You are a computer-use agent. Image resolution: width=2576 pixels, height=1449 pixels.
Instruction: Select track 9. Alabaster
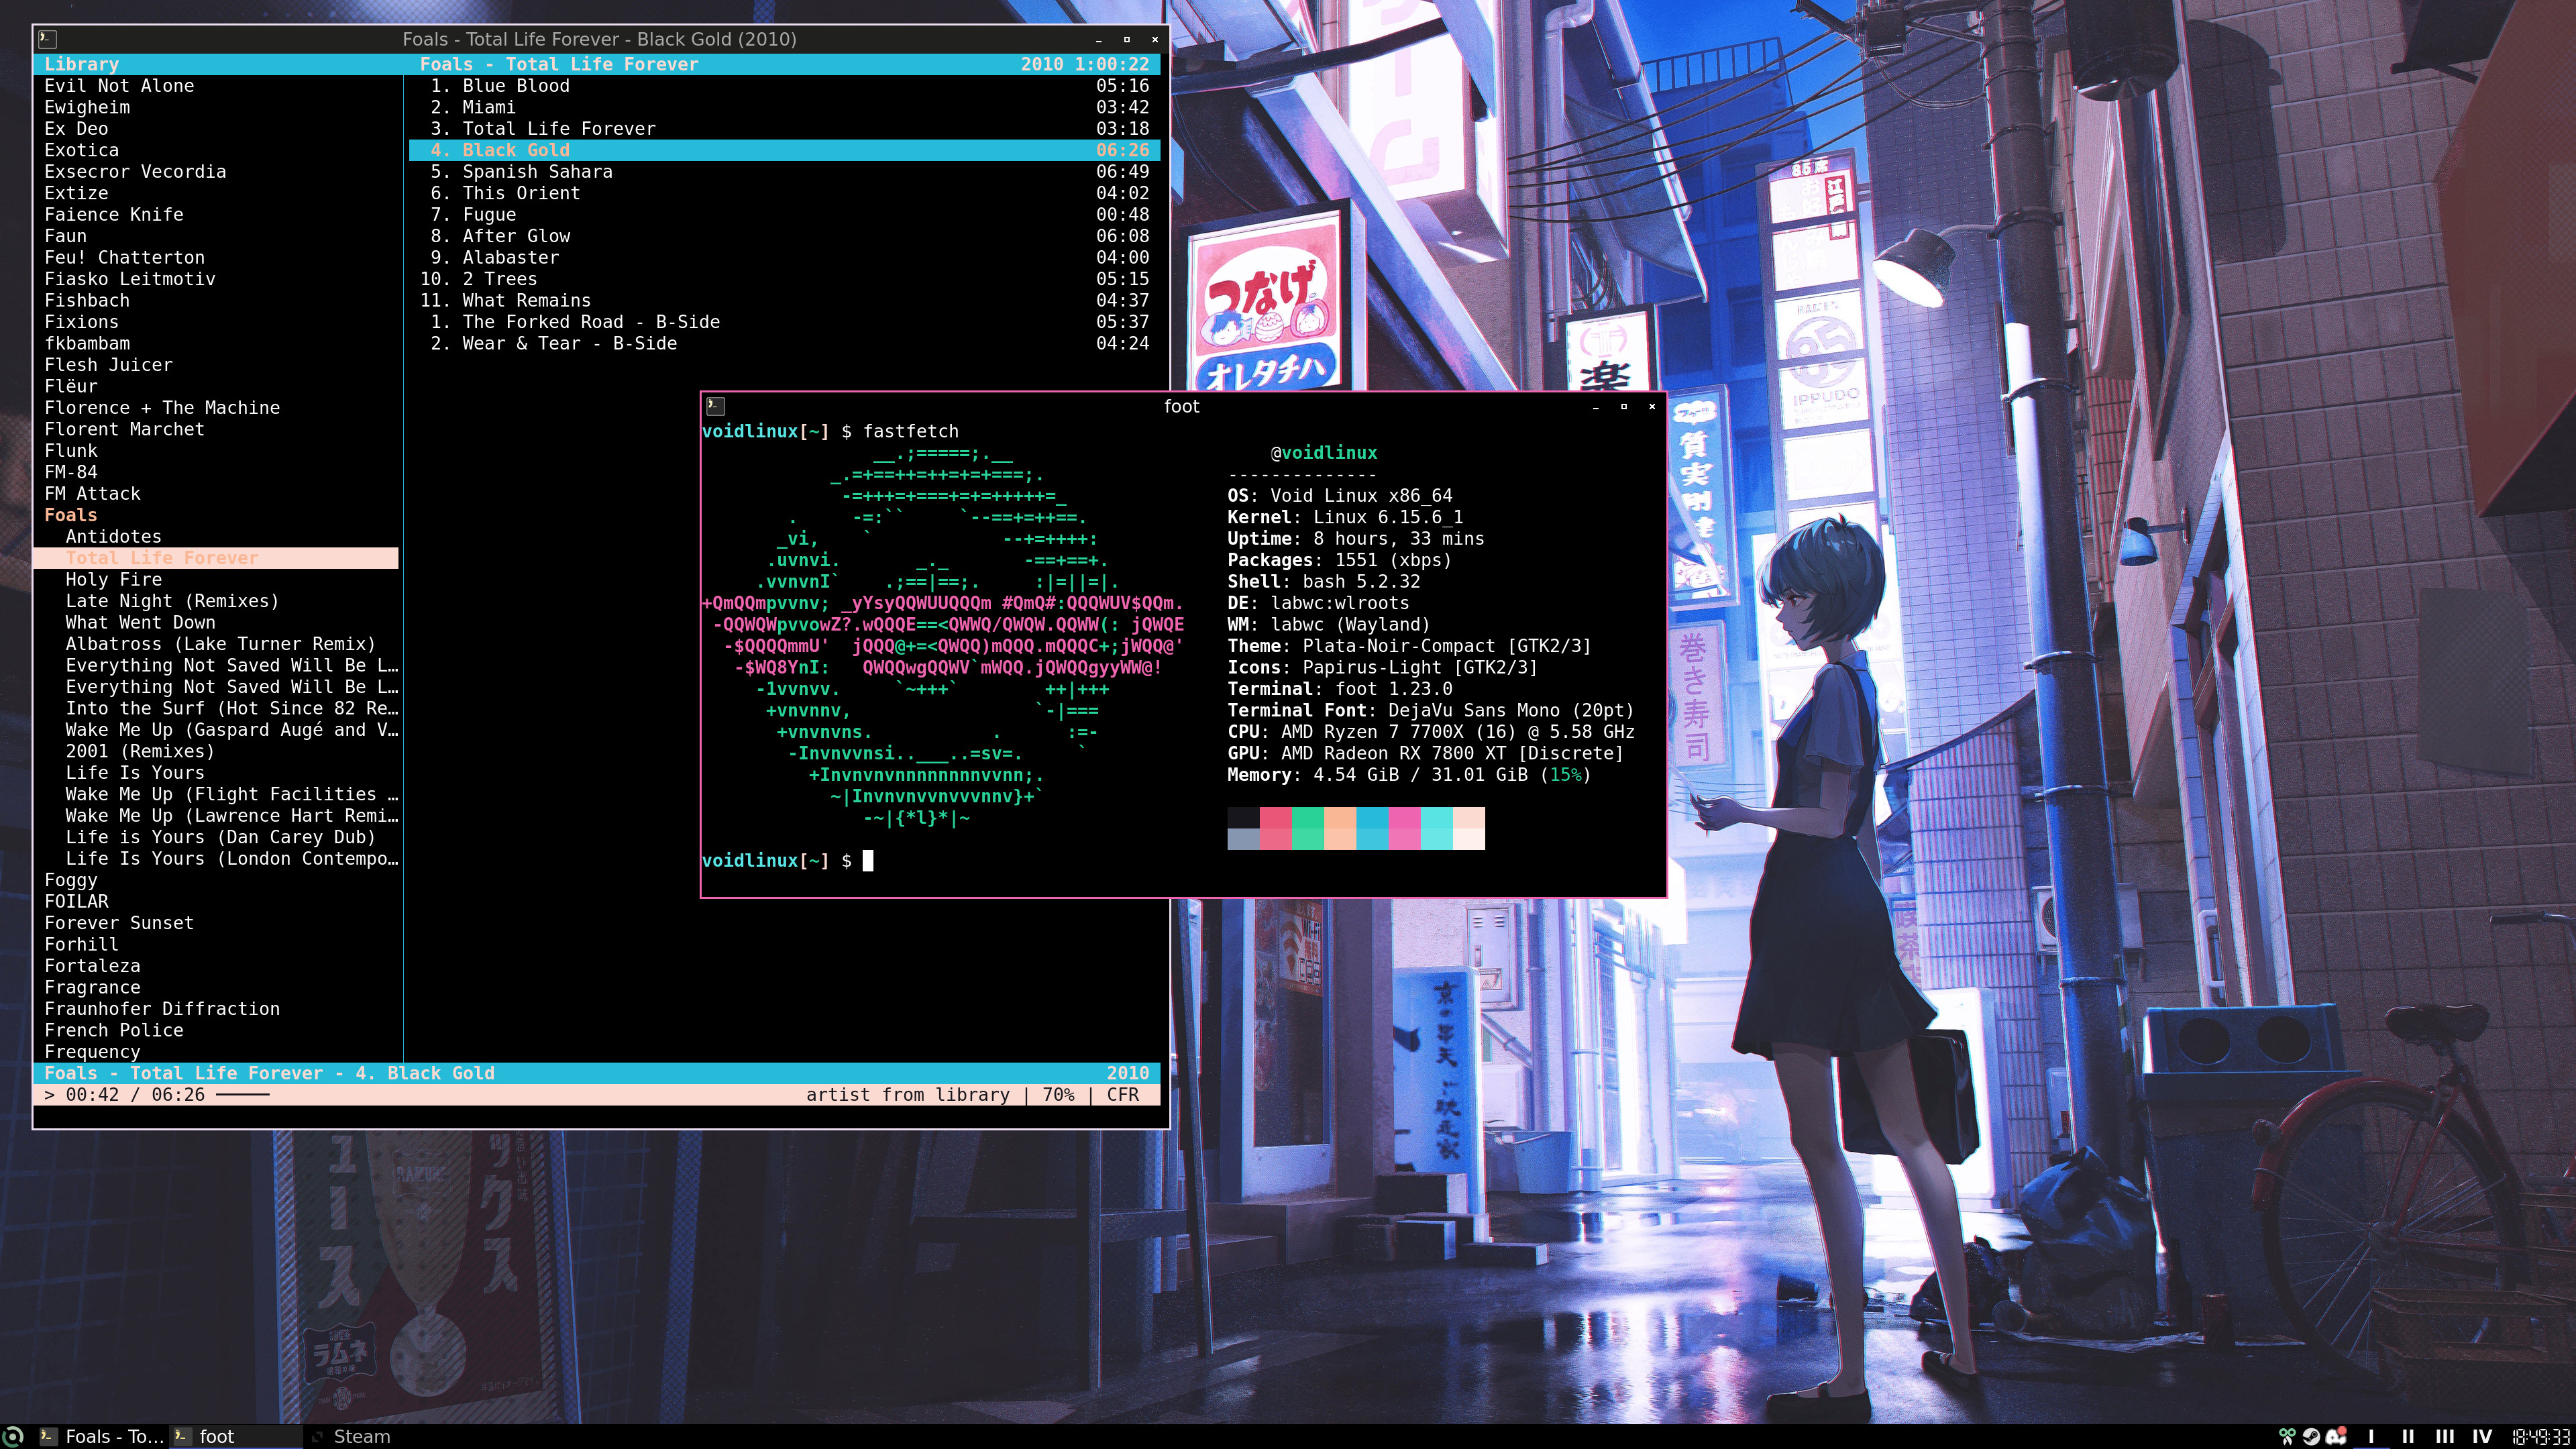784,258
